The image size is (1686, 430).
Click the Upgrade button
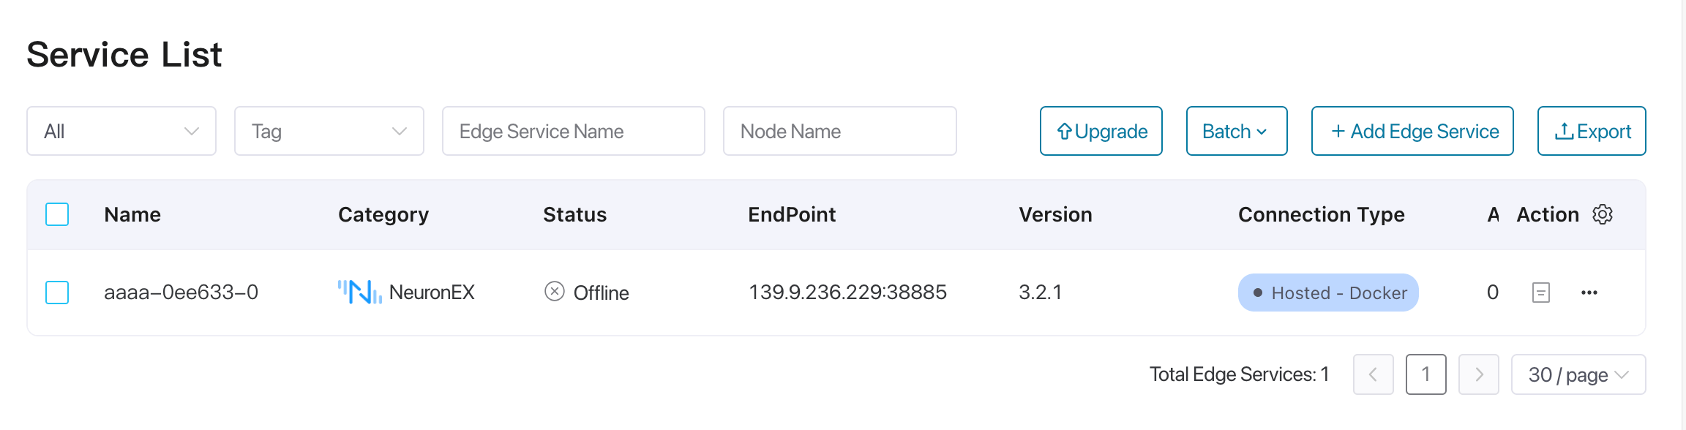1101,131
